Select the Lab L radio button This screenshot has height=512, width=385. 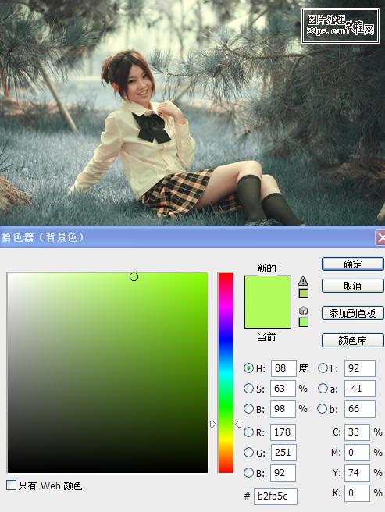323,368
